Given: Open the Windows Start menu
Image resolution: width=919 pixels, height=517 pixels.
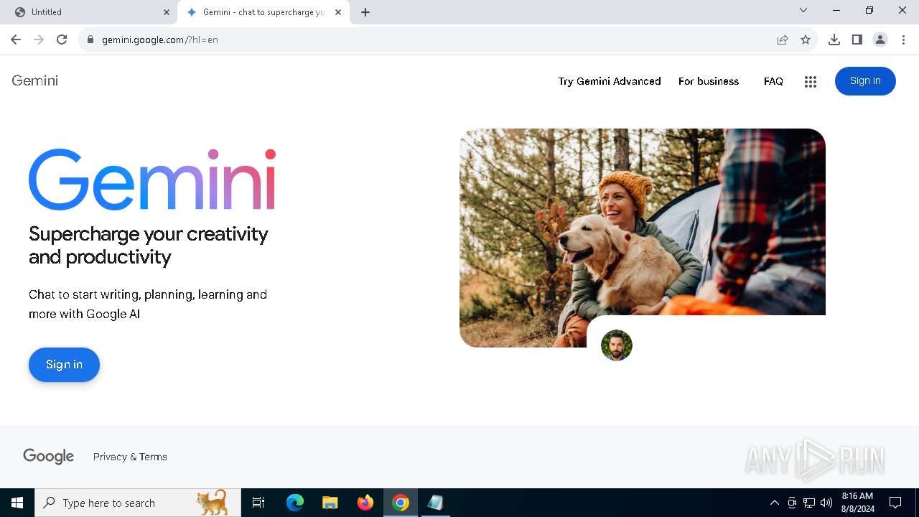Looking at the screenshot, I should coord(17,503).
